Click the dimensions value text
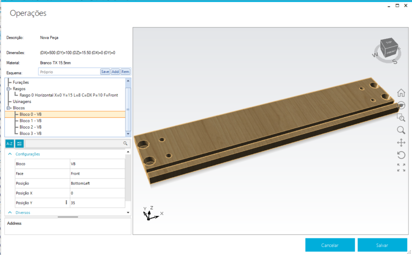The height and width of the screenshot is (255, 412). [78, 53]
